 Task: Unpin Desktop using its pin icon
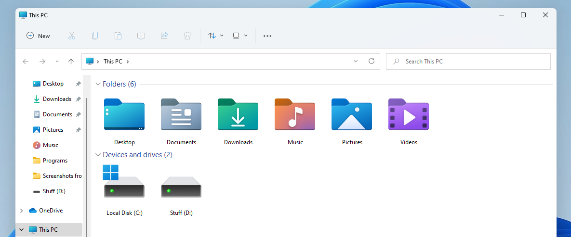(78, 84)
